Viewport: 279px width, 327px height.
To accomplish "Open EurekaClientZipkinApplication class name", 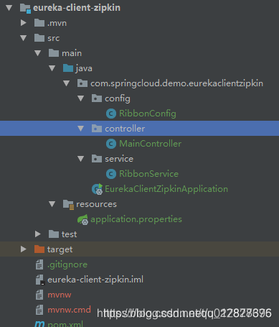I will (x=166, y=189).
